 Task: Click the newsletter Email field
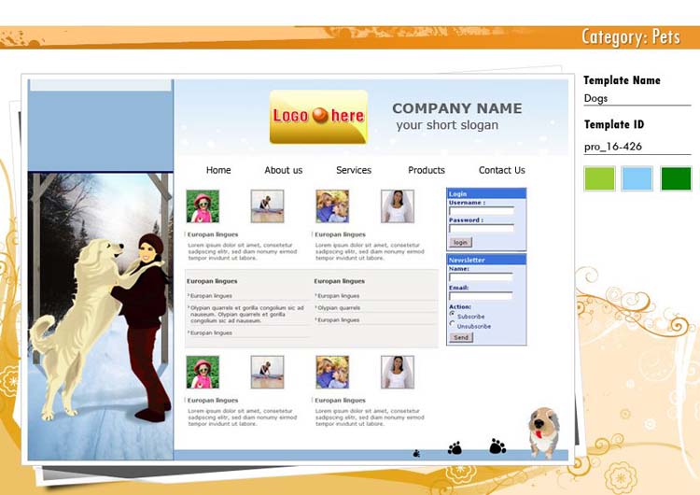pyautogui.click(x=481, y=296)
